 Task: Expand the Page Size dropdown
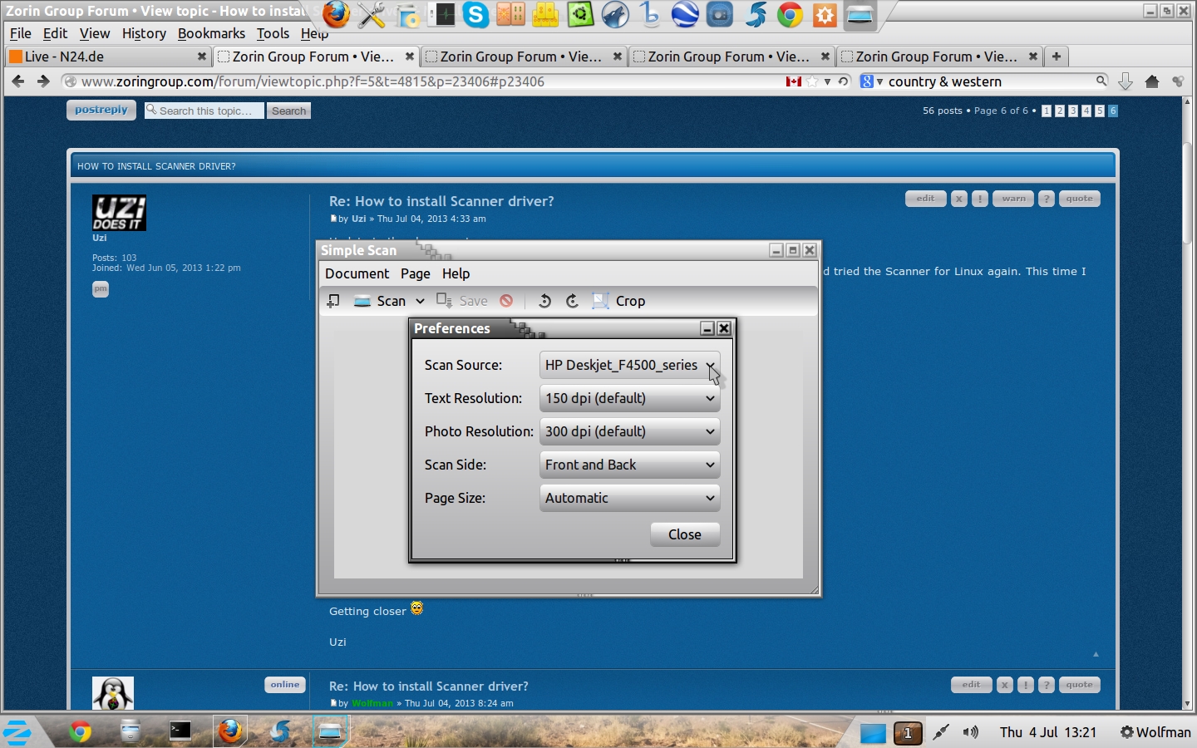click(x=629, y=499)
